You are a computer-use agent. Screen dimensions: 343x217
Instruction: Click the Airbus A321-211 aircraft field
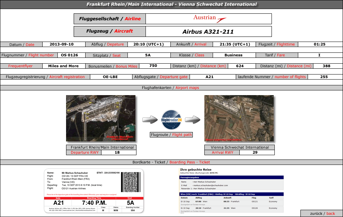[208, 31]
